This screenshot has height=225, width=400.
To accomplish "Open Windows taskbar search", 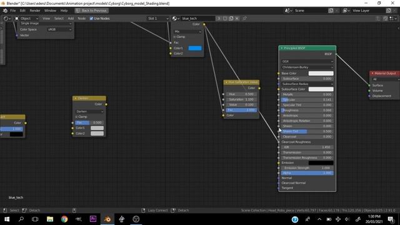I will 21,219.
